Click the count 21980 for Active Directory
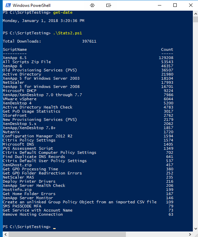198x237 pixels. coord(167,75)
